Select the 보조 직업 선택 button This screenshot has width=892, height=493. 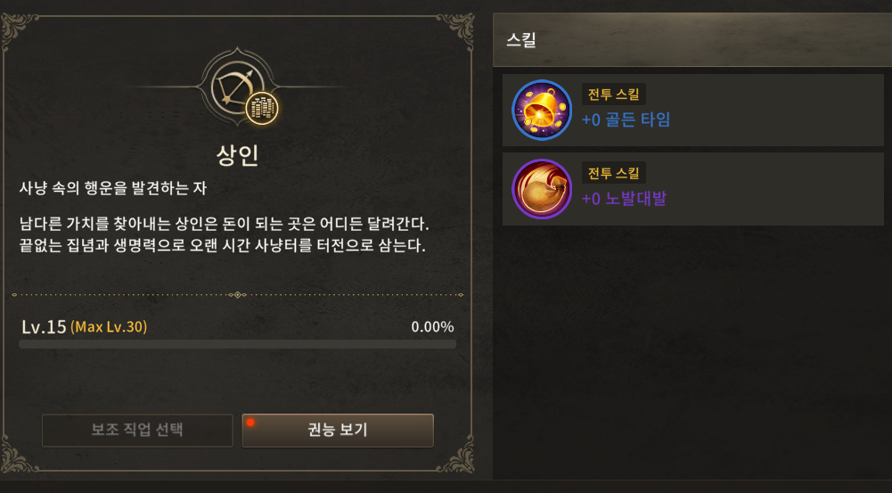137,431
